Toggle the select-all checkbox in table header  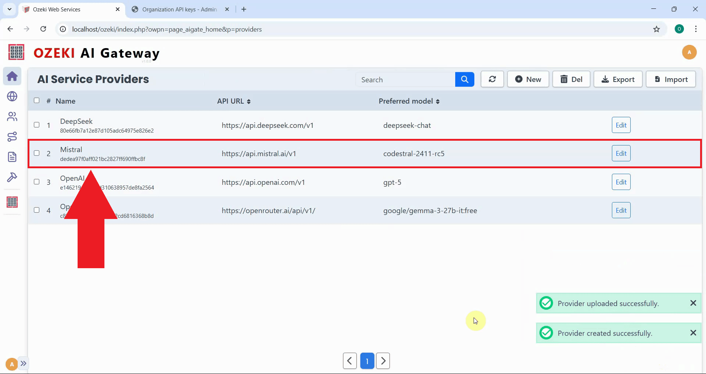tap(37, 101)
